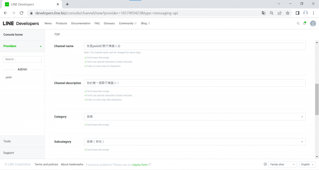Click the provider Search field in sidebar
Image resolution: width=319 pixels, height=170 pixels.
(22, 59)
